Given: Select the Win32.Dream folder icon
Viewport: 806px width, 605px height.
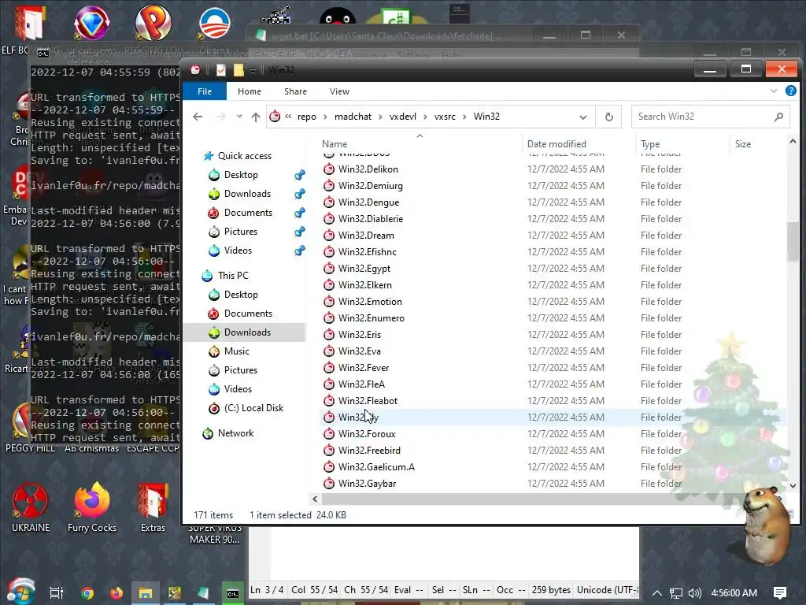Looking at the screenshot, I should tap(329, 235).
